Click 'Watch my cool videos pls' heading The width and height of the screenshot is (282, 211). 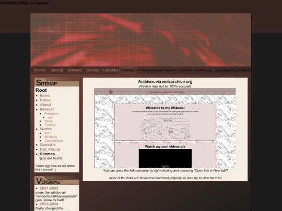click(165, 146)
